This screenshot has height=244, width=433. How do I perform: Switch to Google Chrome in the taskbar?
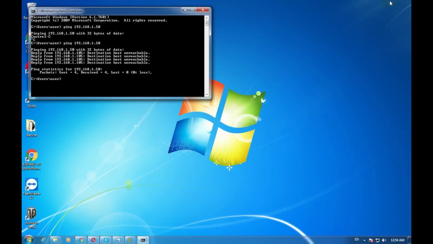point(81,240)
